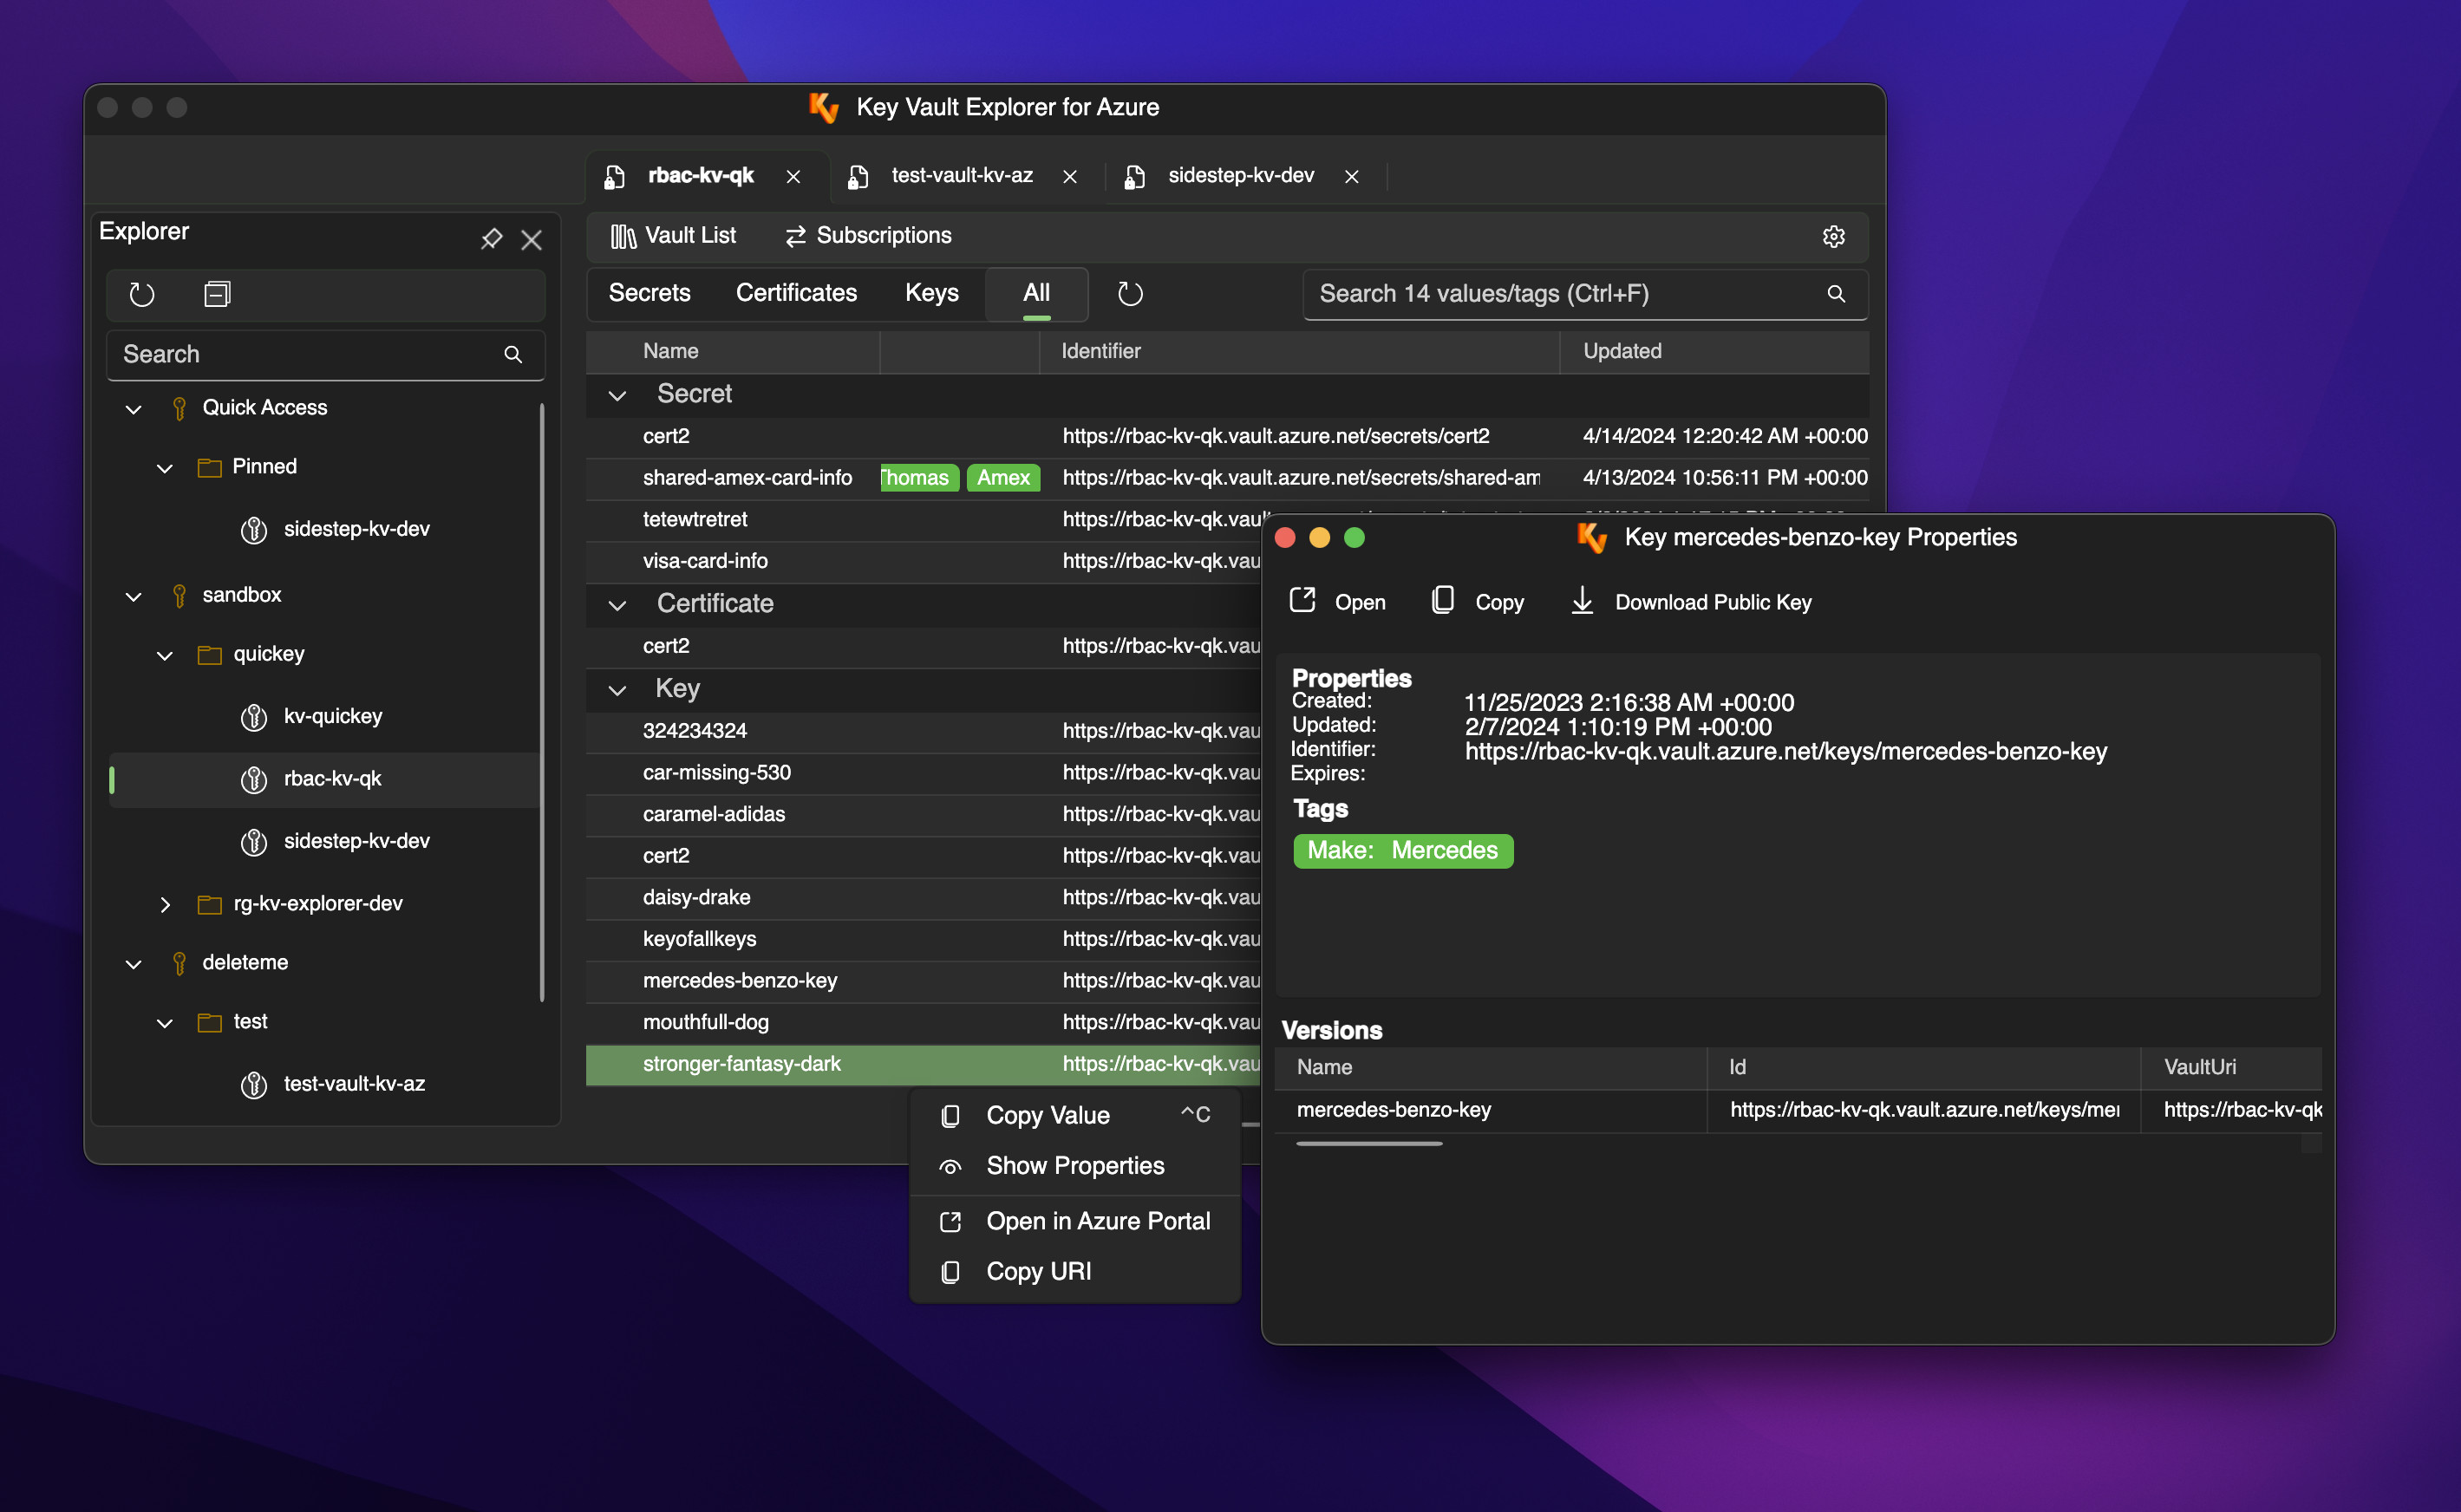Viewport: 2461px width, 1512px height.
Task: Click the magnifier icon in values search
Action: [1836, 294]
